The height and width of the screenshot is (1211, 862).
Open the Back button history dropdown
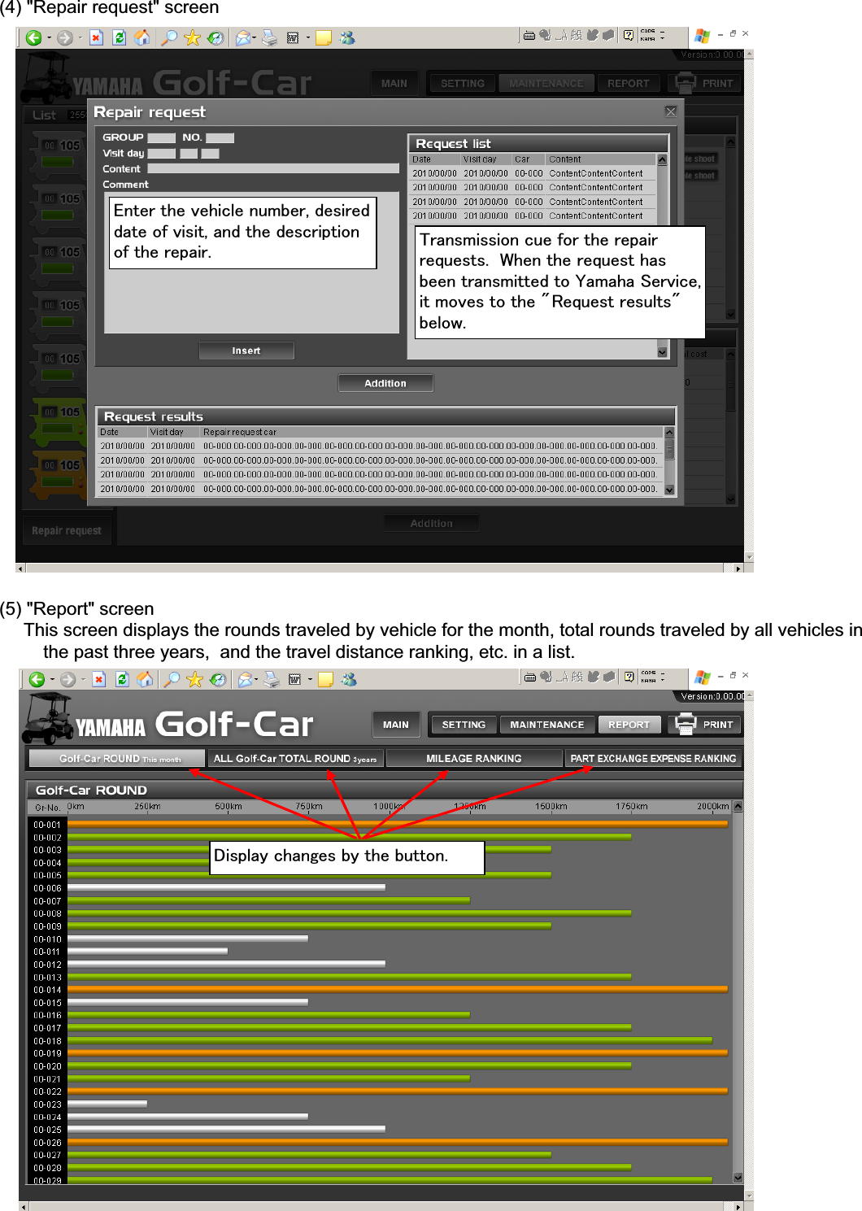tap(50, 37)
